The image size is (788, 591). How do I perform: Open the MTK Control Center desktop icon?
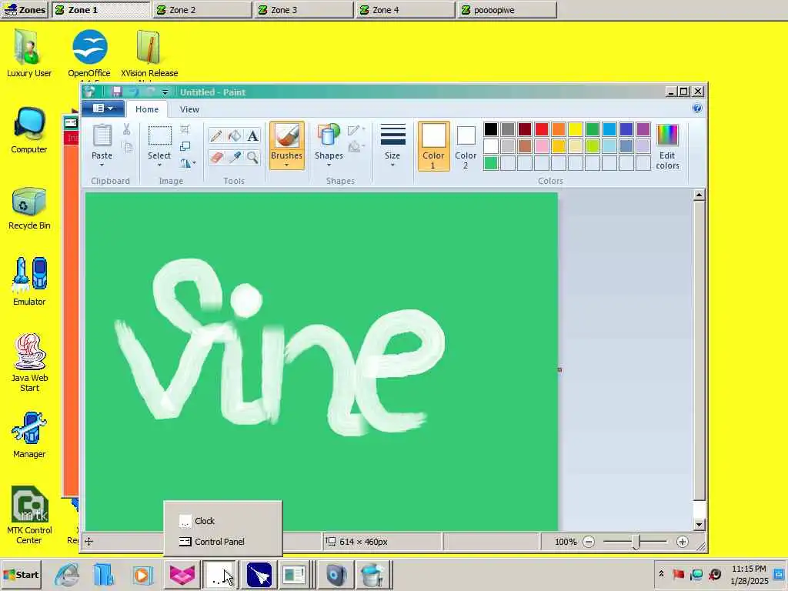29,515
